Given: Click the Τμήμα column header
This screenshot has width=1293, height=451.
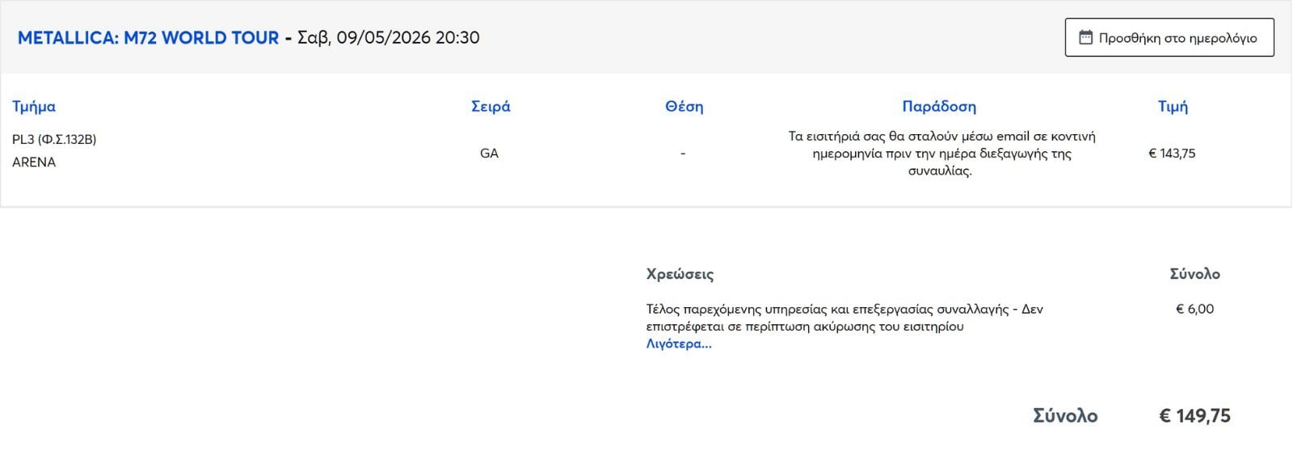Looking at the screenshot, I should pyautogui.click(x=34, y=106).
